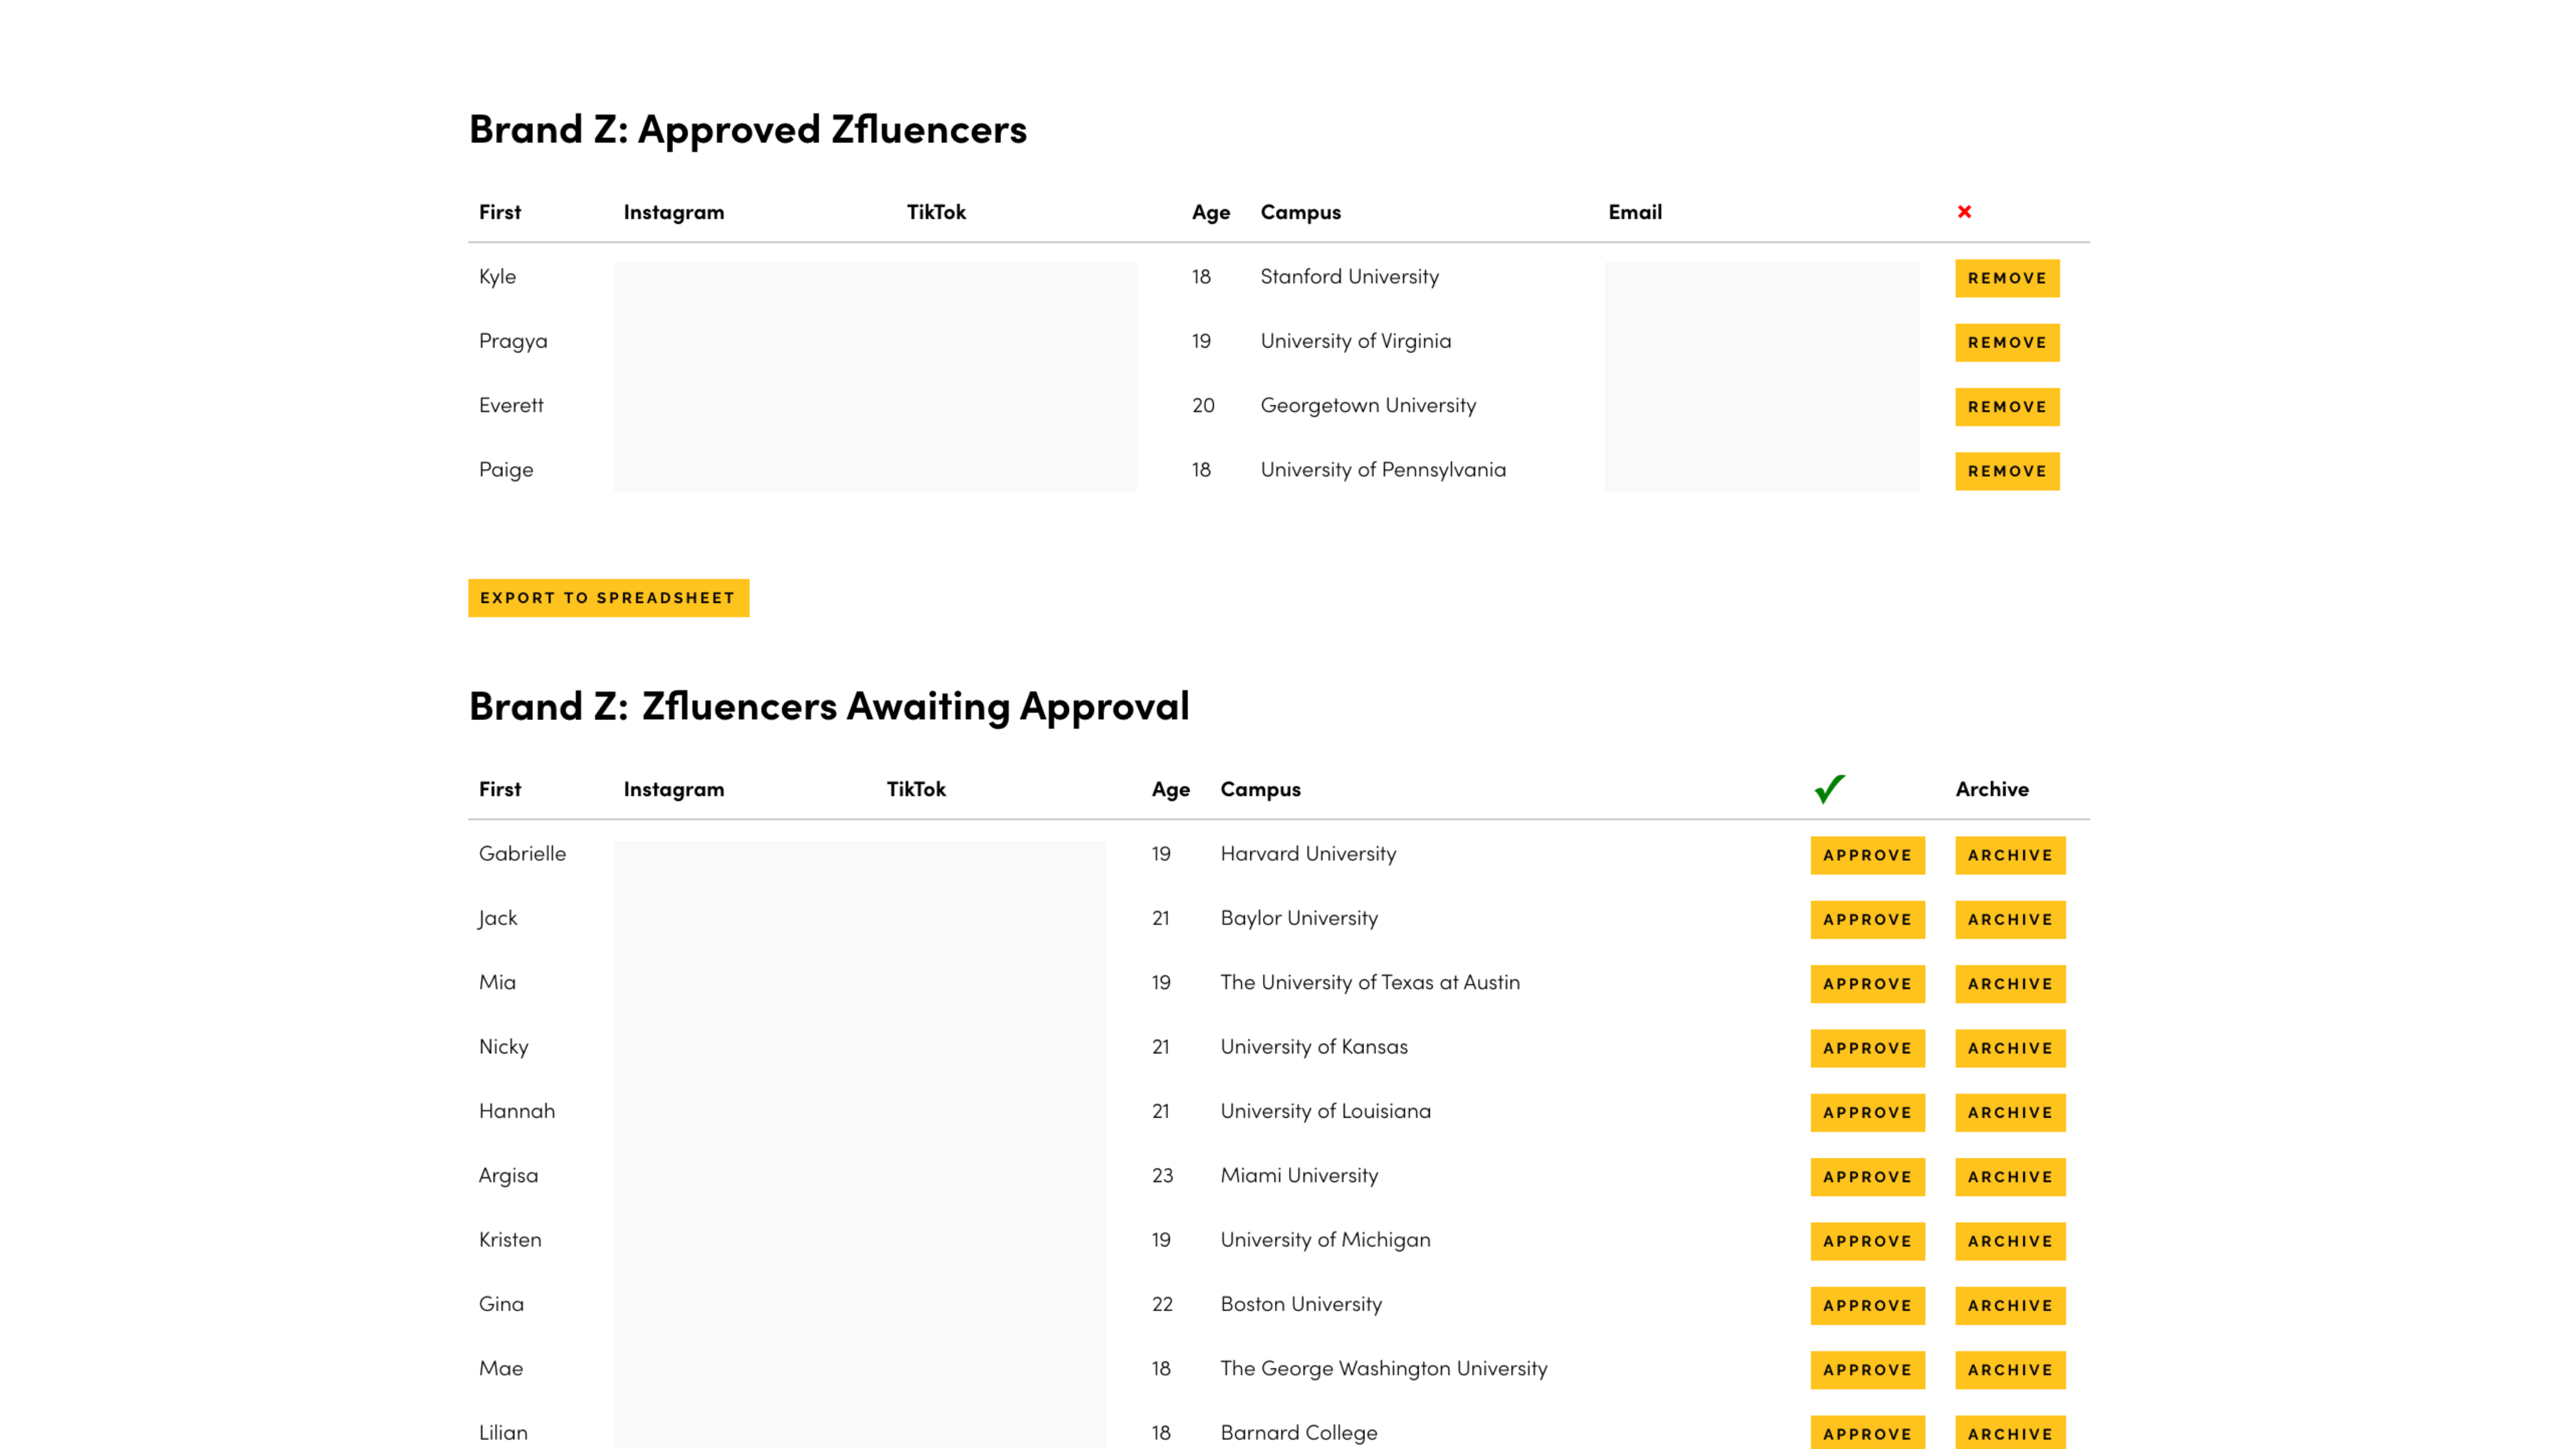Remove Everett from the approved list
The width and height of the screenshot is (2576, 1449).
pyautogui.click(x=2007, y=407)
